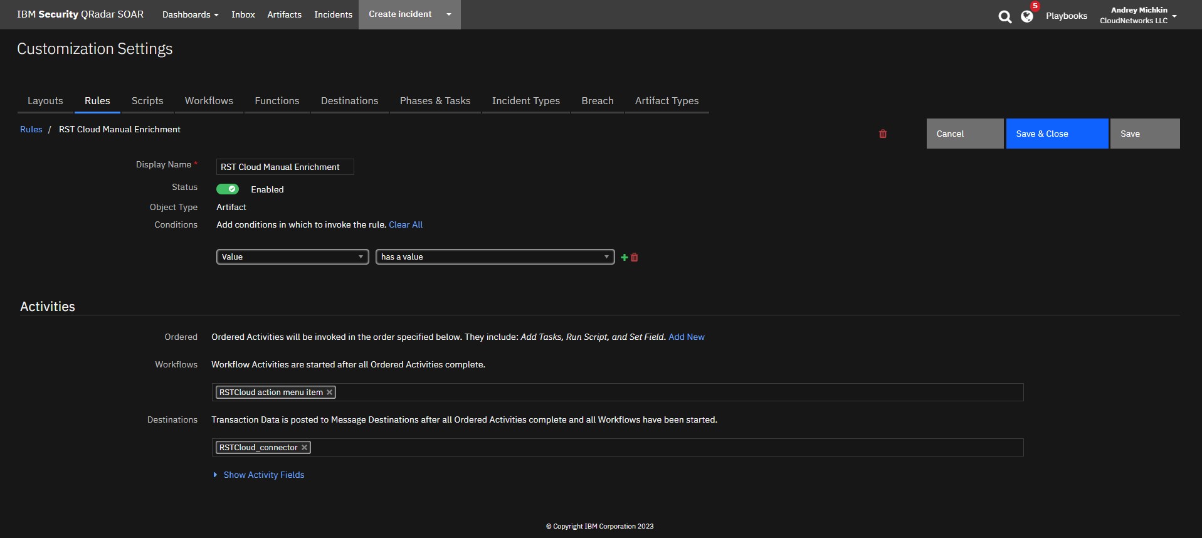This screenshot has height=538, width=1202.
Task: Open the Create incident dropdown arrow
Action: pos(449,14)
